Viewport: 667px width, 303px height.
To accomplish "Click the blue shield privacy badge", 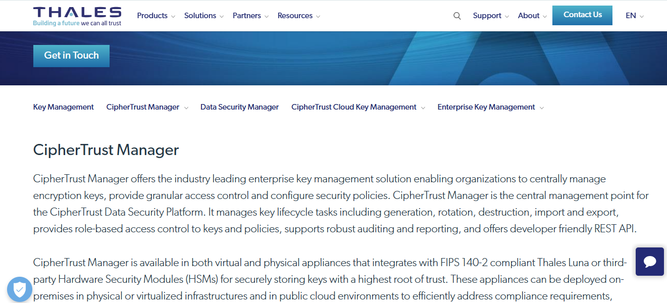I will point(20,289).
